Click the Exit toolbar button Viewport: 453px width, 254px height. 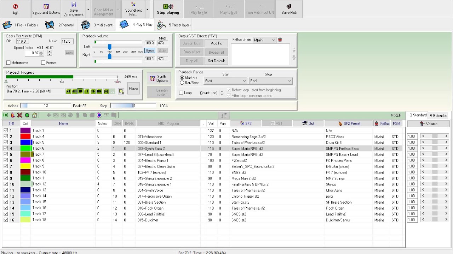click(x=16, y=9)
